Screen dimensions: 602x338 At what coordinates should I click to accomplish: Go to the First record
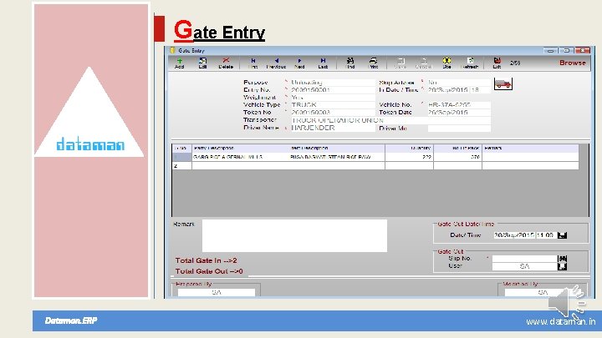point(253,63)
